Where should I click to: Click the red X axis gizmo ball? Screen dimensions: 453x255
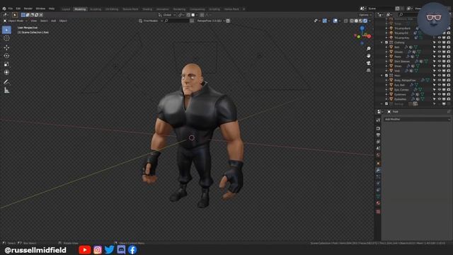(x=369, y=36)
